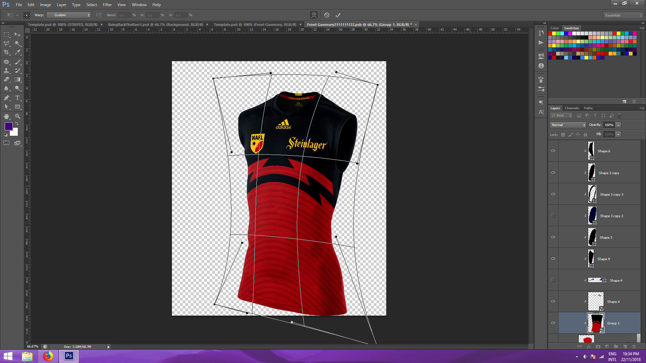Switch to the Paths tab
The height and width of the screenshot is (363, 646).
pos(588,108)
